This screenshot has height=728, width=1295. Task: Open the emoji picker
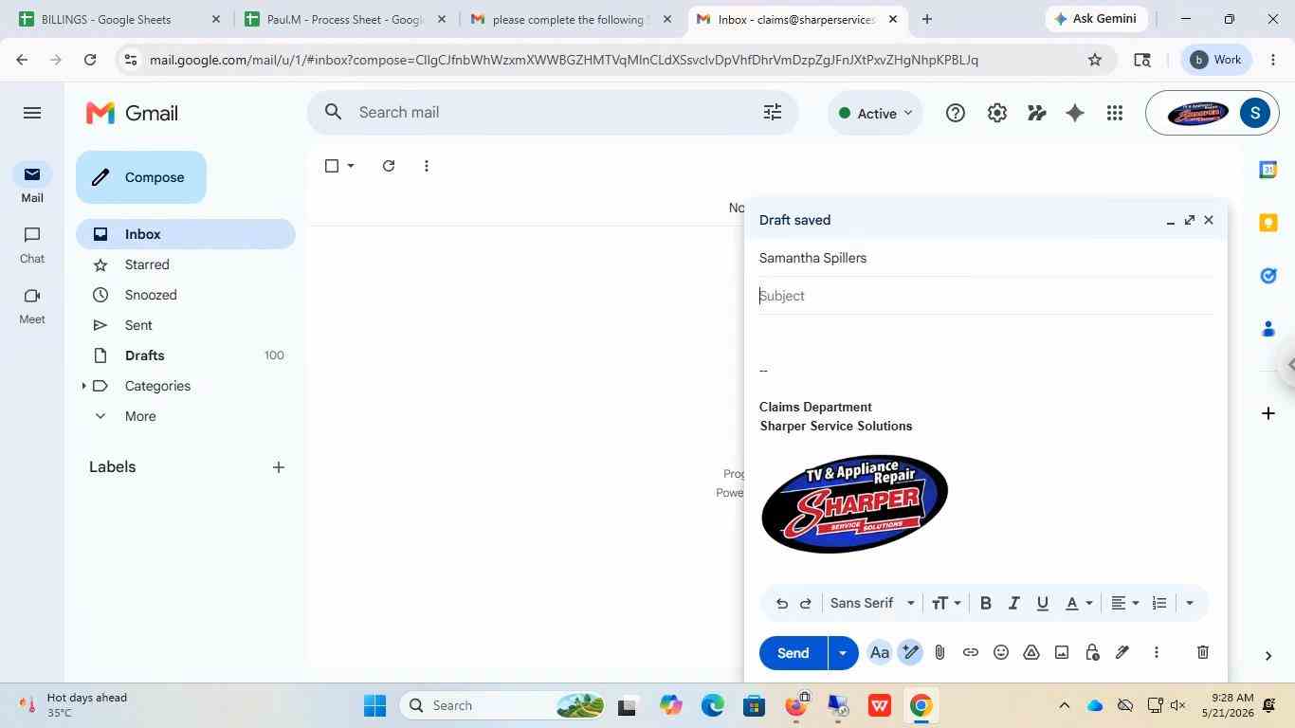pos(1000,652)
